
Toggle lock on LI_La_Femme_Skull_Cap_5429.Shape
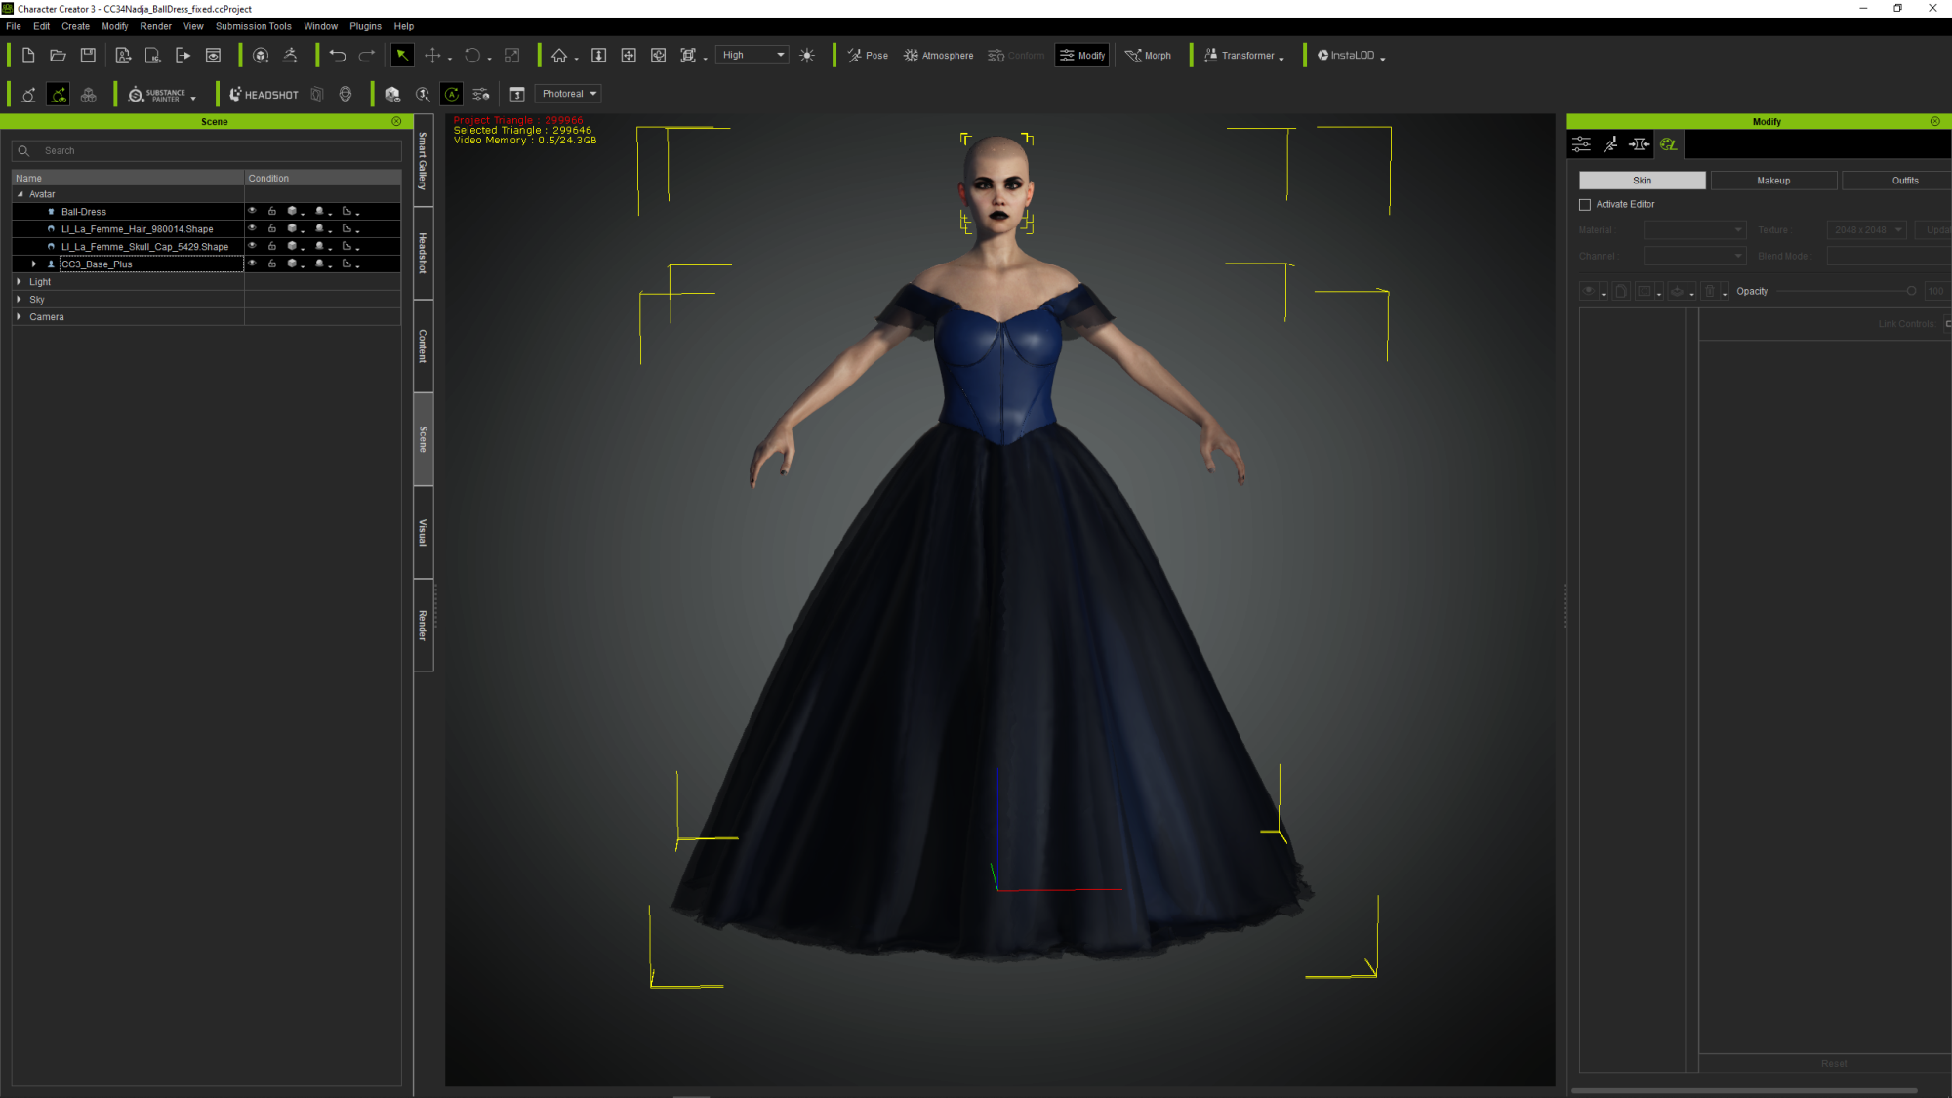[272, 246]
